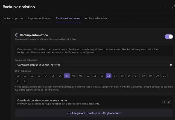
Task: Deselect active backup hour 13
Action: (109, 76)
